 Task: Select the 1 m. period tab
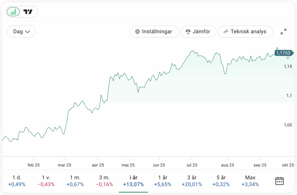[x=75, y=181]
